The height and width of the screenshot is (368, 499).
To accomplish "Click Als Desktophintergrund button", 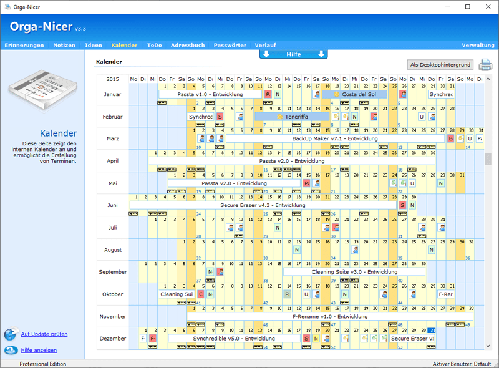I will (440, 65).
